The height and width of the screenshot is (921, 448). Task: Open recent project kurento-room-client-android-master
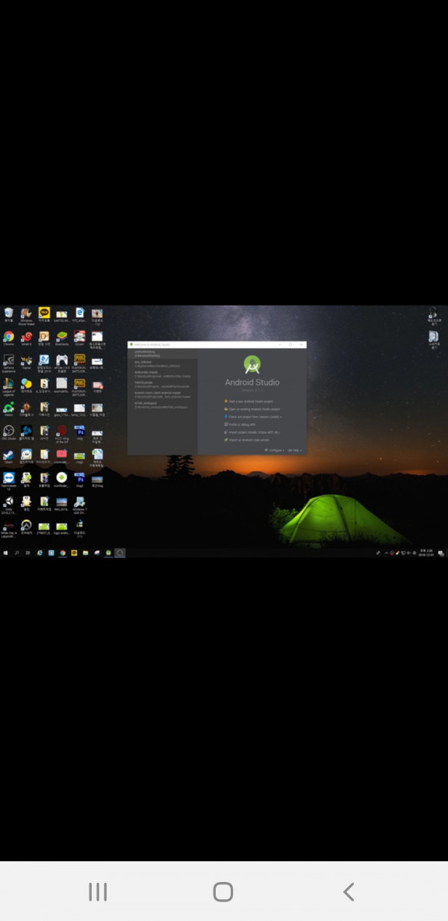[x=163, y=394]
